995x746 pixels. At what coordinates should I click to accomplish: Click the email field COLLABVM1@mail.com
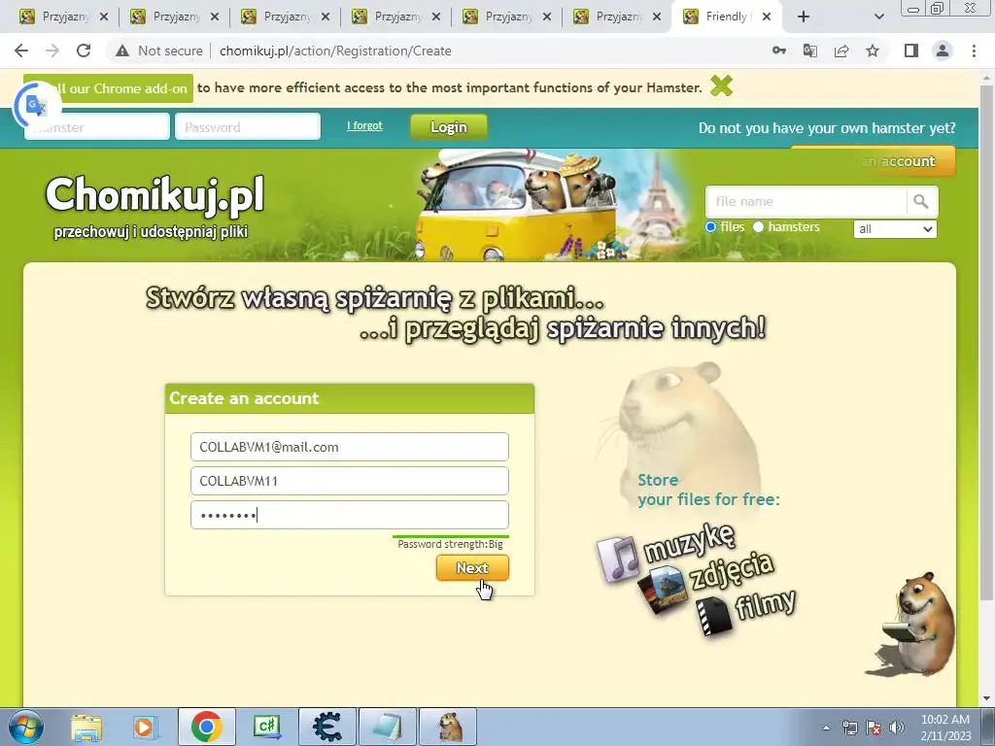tap(350, 447)
